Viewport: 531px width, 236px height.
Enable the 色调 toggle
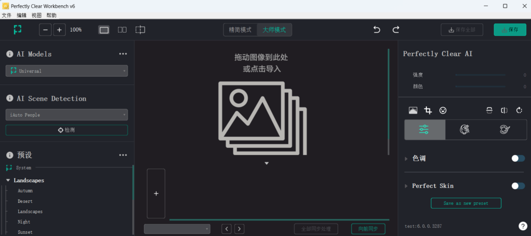coord(518,159)
